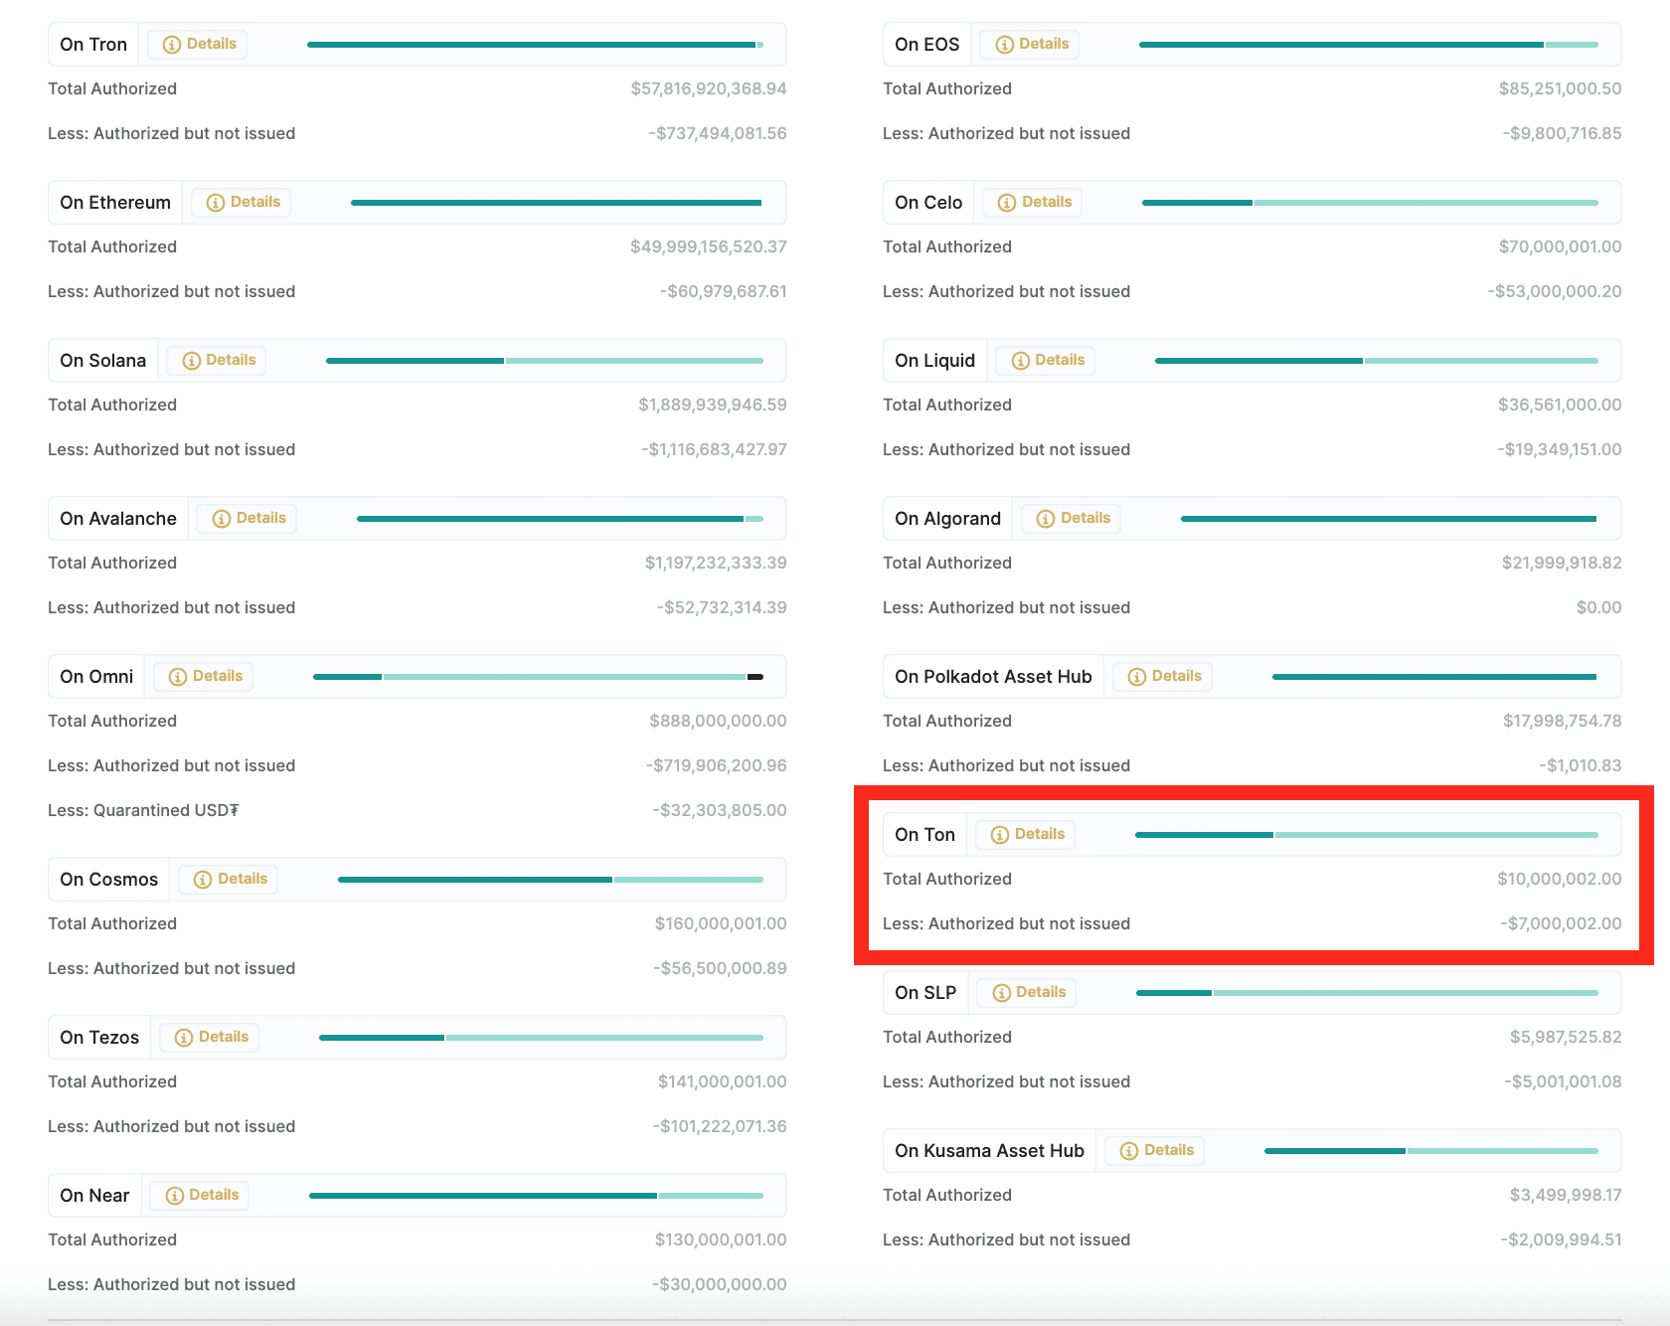Click the info icon beside On Ethereum

pyautogui.click(x=216, y=203)
